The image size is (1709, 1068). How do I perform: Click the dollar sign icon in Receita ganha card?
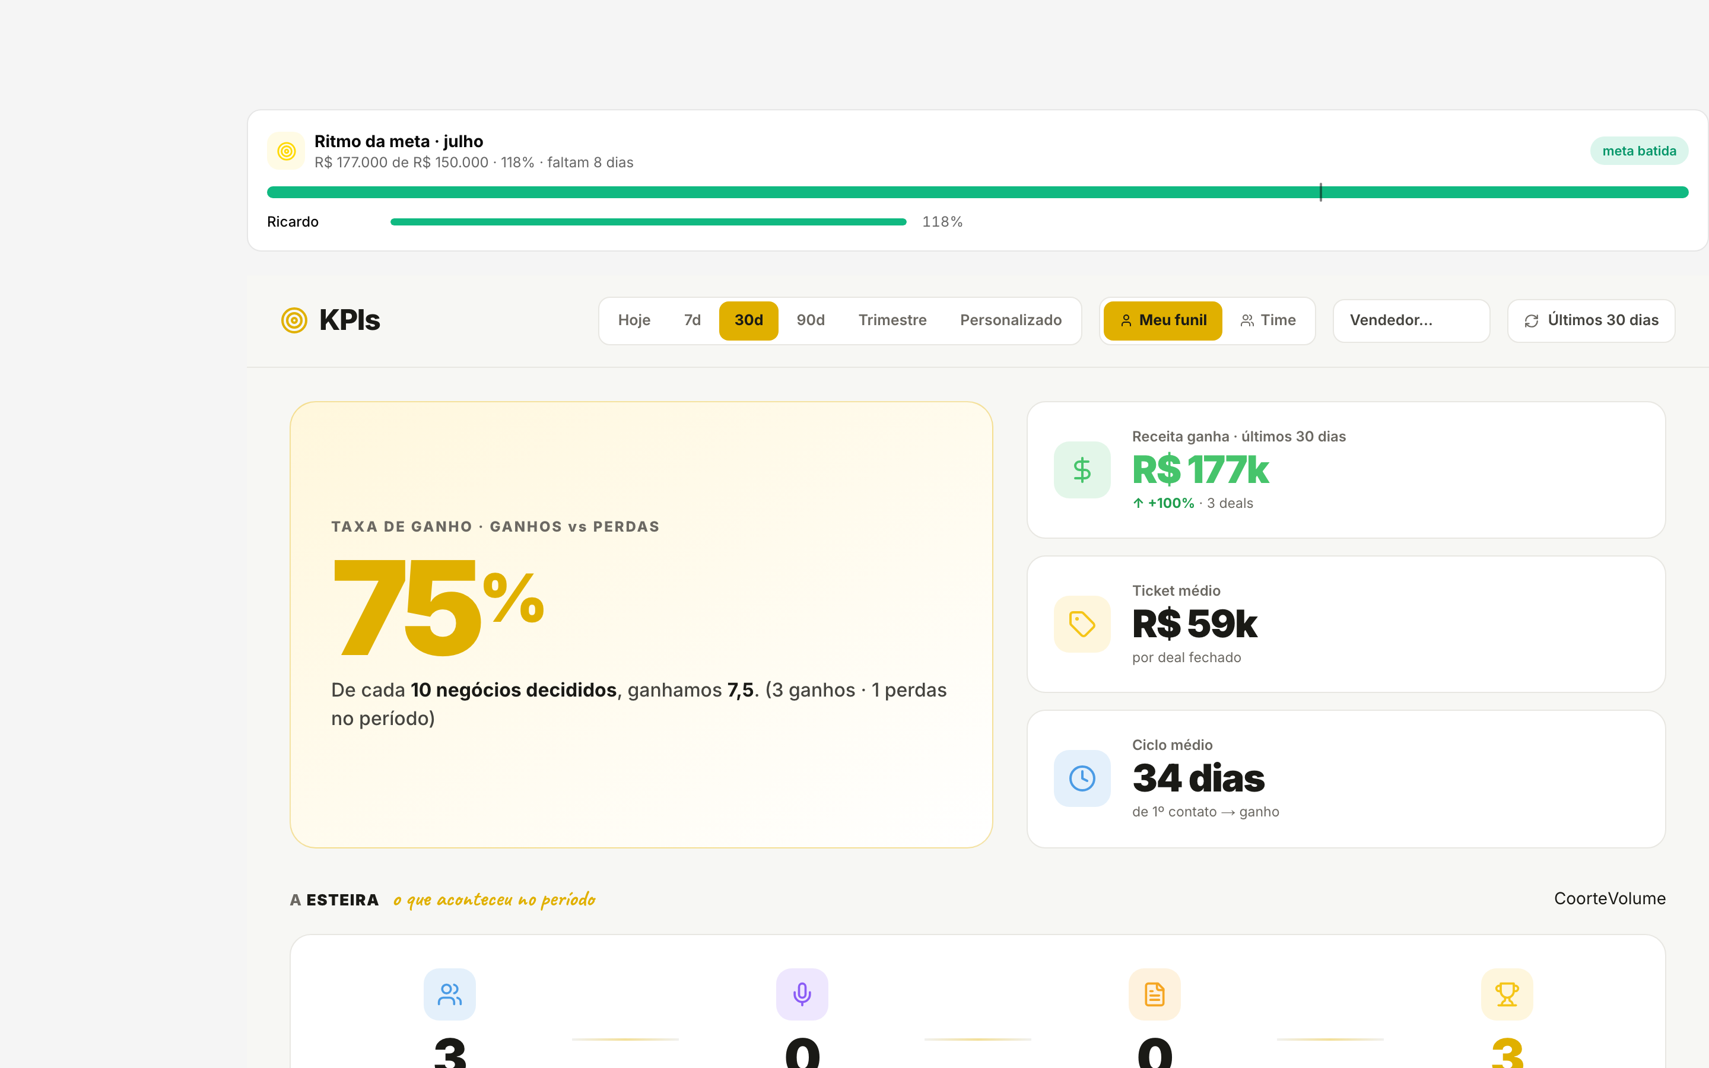1082,470
